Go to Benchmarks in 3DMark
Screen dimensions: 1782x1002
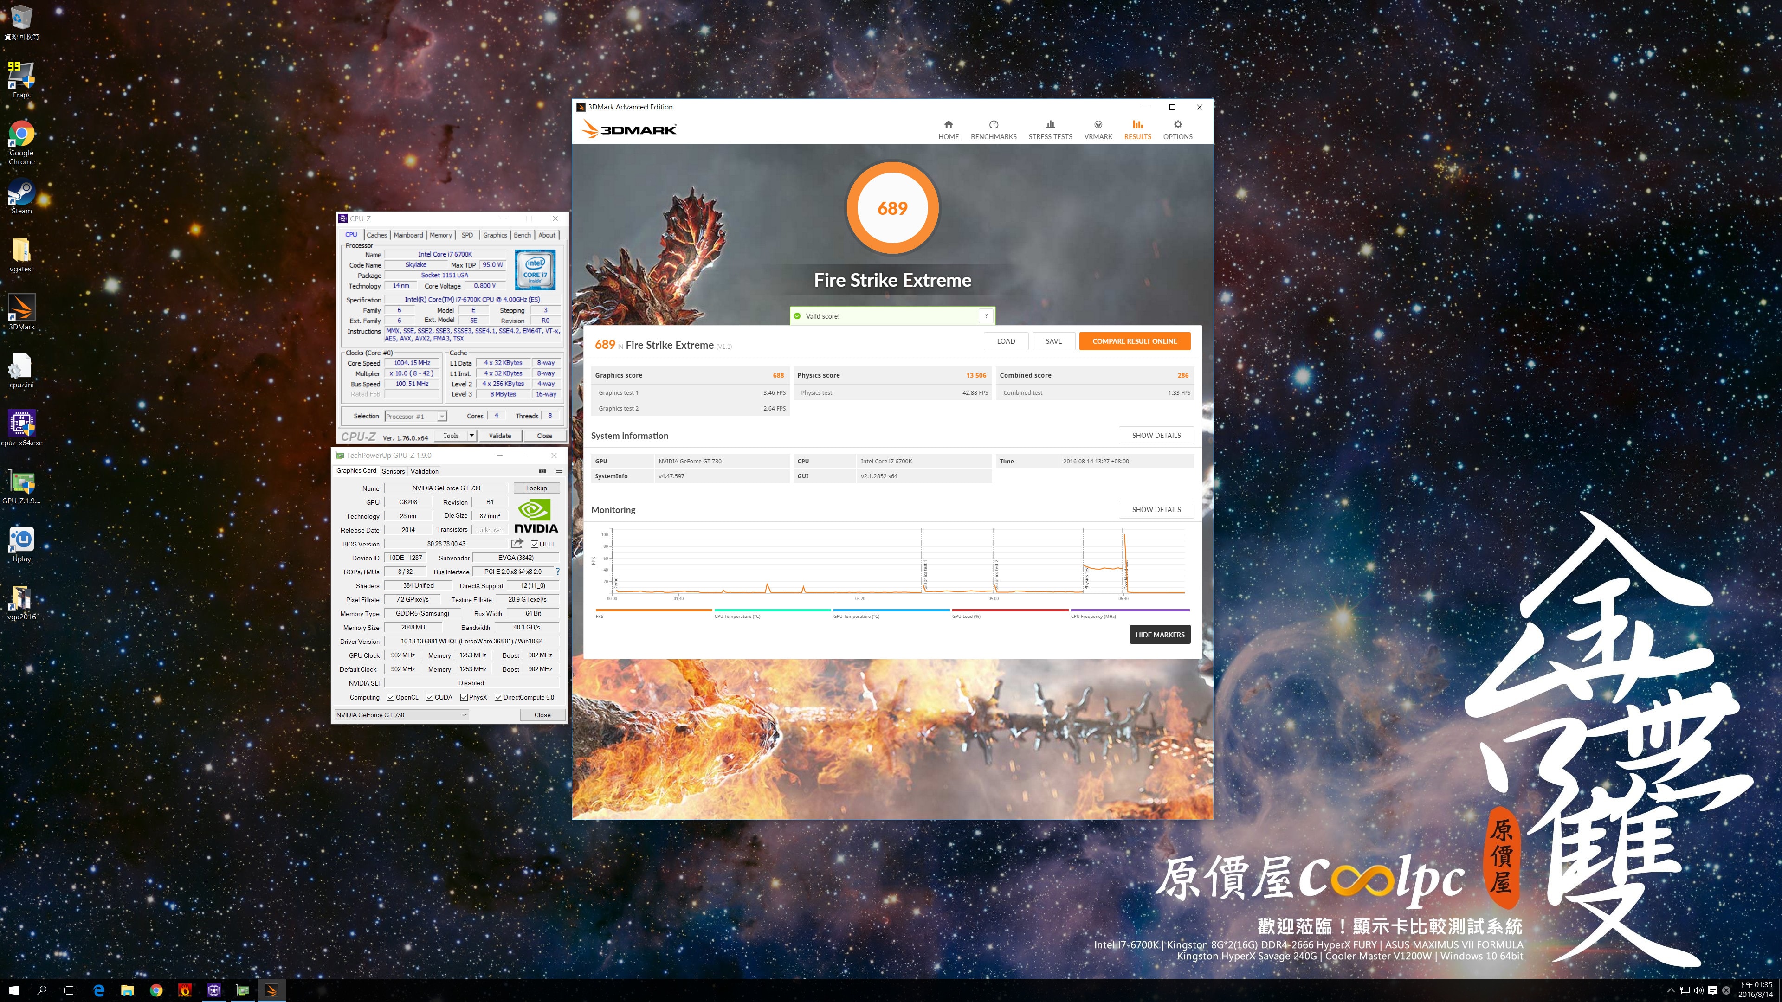point(994,129)
